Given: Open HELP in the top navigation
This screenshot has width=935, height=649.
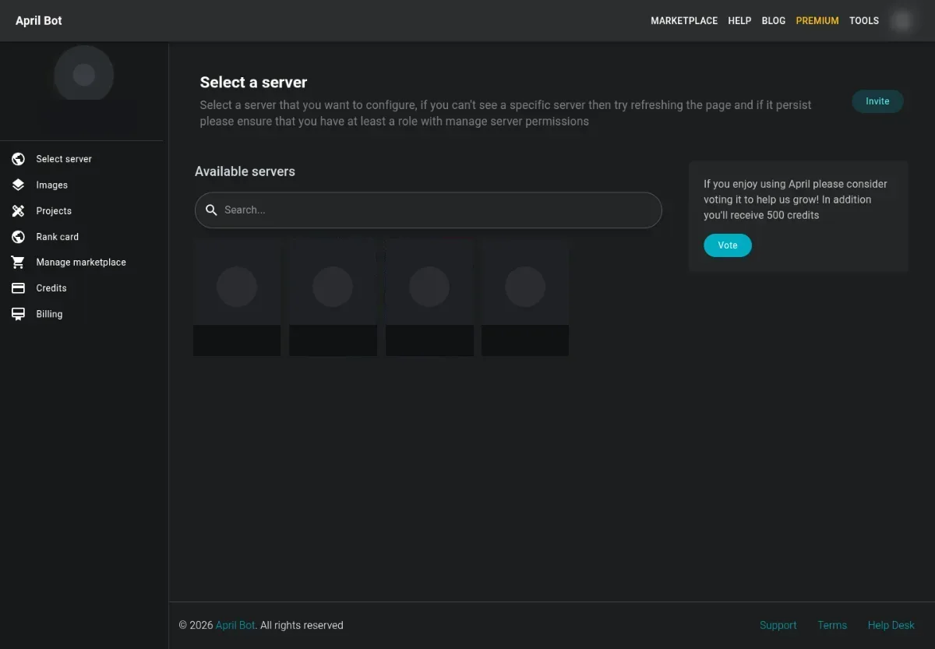Looking at the screenshot, I should tap(739, 21).
